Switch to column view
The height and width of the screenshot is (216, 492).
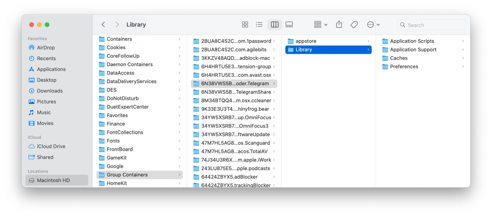[275, 25]
